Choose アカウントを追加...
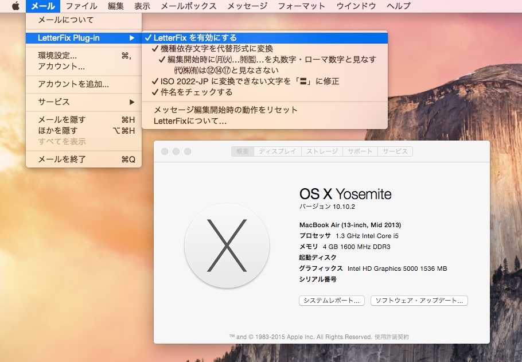 click(84, 84)
